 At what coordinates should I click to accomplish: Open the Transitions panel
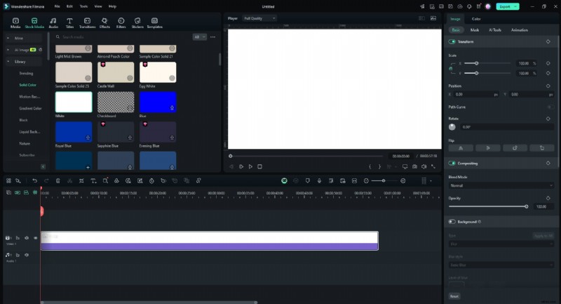[87, 23]
